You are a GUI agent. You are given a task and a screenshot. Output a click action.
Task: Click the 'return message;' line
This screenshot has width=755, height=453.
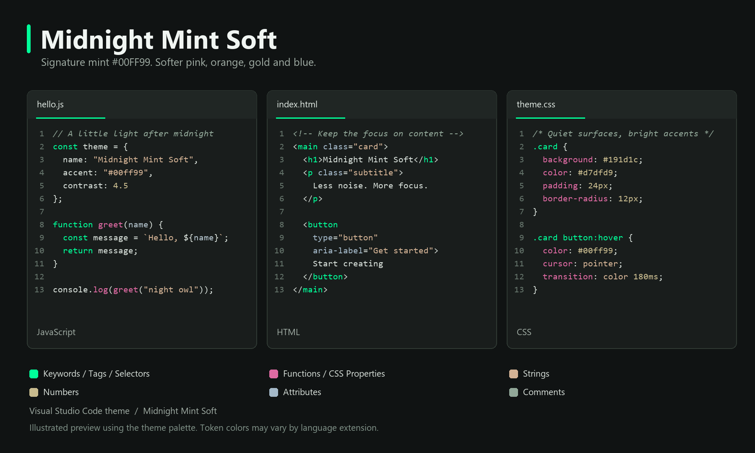pyautogui.click(x=100, y=250)
